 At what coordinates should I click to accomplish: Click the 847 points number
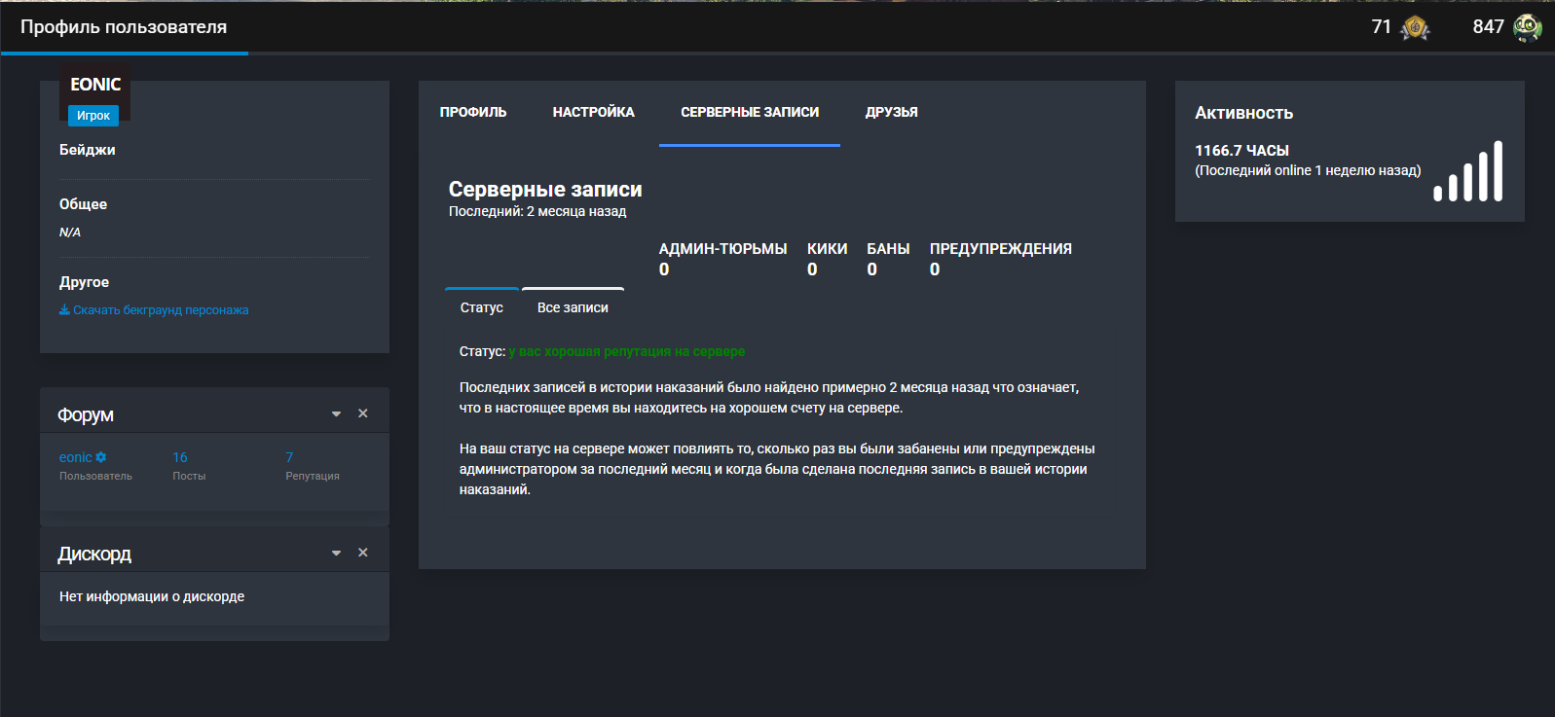point(1489,27)
